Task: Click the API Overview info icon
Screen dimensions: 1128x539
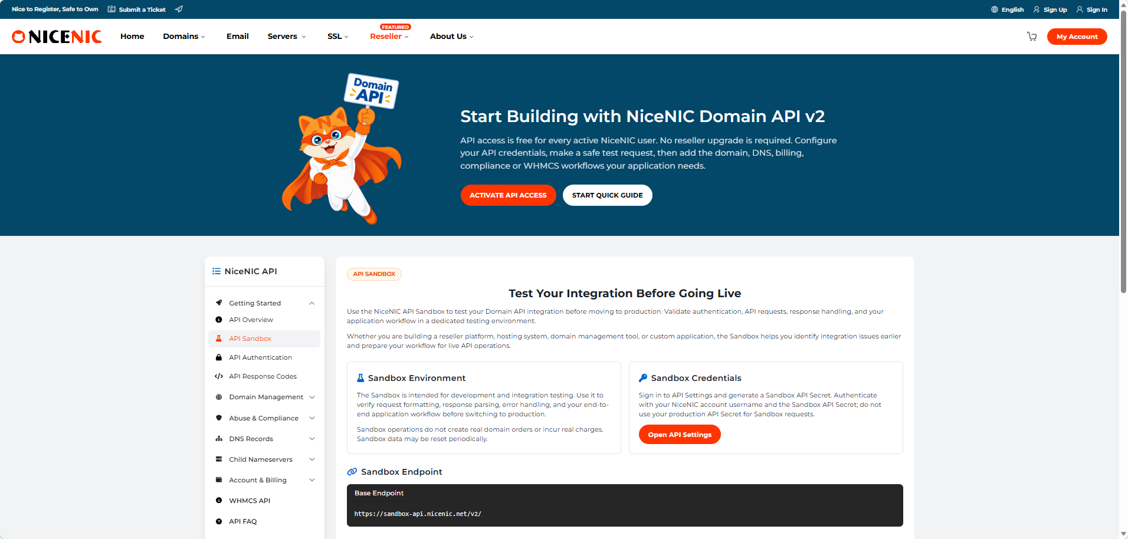Action: (219, 320)
